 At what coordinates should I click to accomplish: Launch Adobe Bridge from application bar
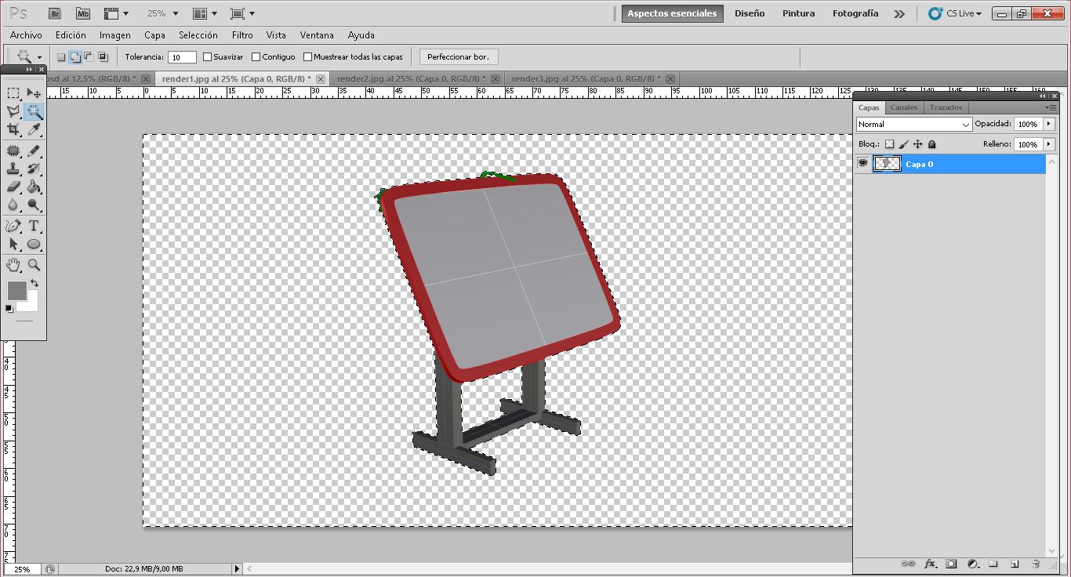[x=55, y=13]
